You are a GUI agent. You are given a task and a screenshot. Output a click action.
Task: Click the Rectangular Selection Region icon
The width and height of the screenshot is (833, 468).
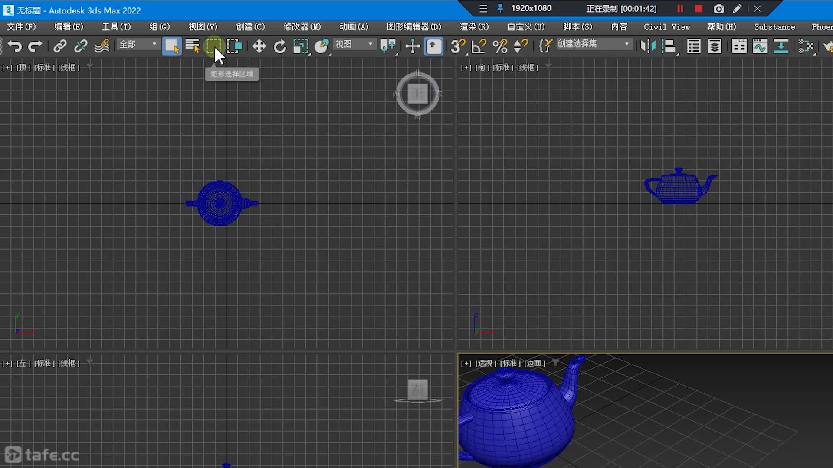coord(213,46)
